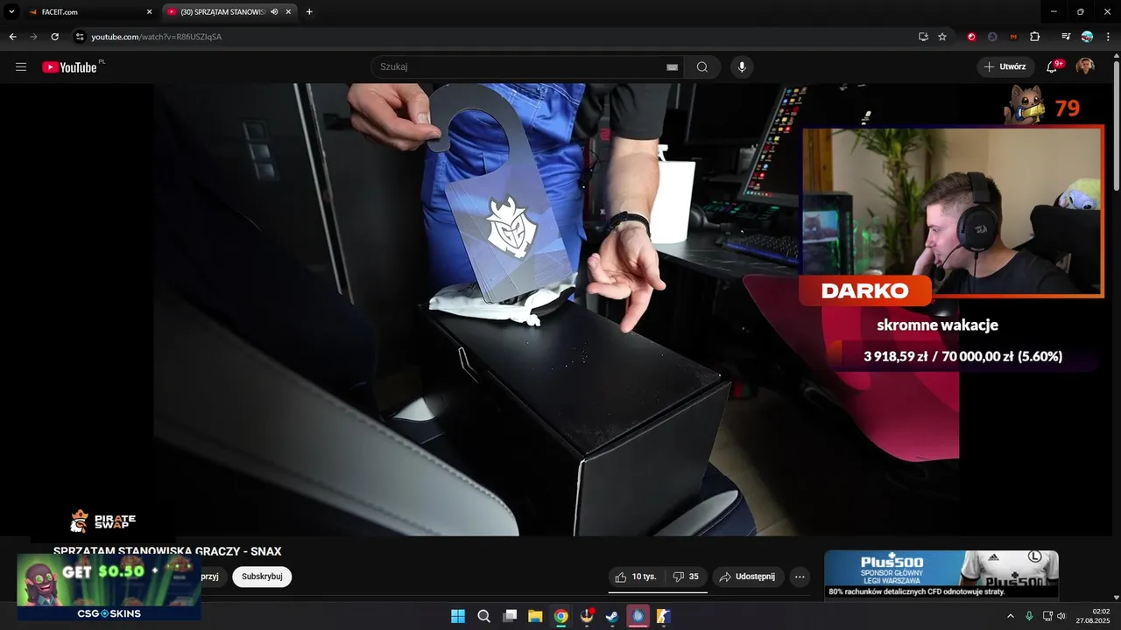Bookmark this page with the star

click(x=942, y=37)
